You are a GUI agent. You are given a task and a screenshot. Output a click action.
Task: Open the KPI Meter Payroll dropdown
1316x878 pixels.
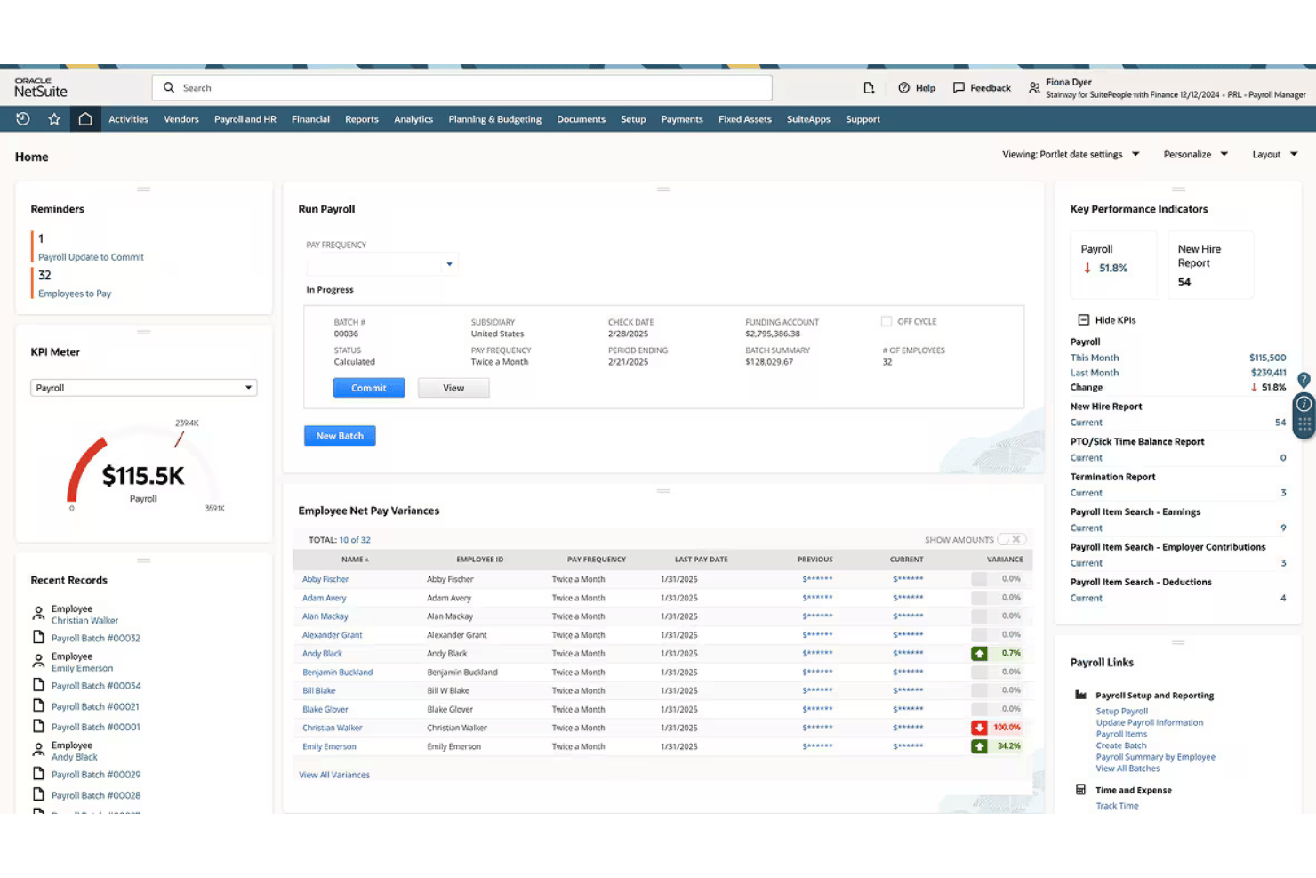(x=143, y=388)
